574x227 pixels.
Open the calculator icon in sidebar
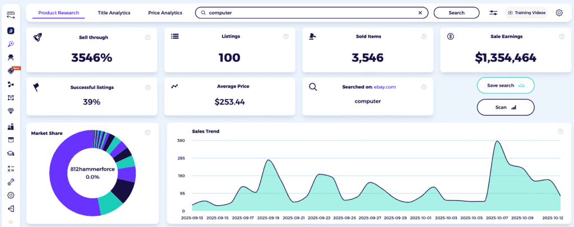coord(11,168)
